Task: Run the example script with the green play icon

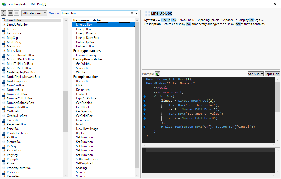Action: (157, 74)
